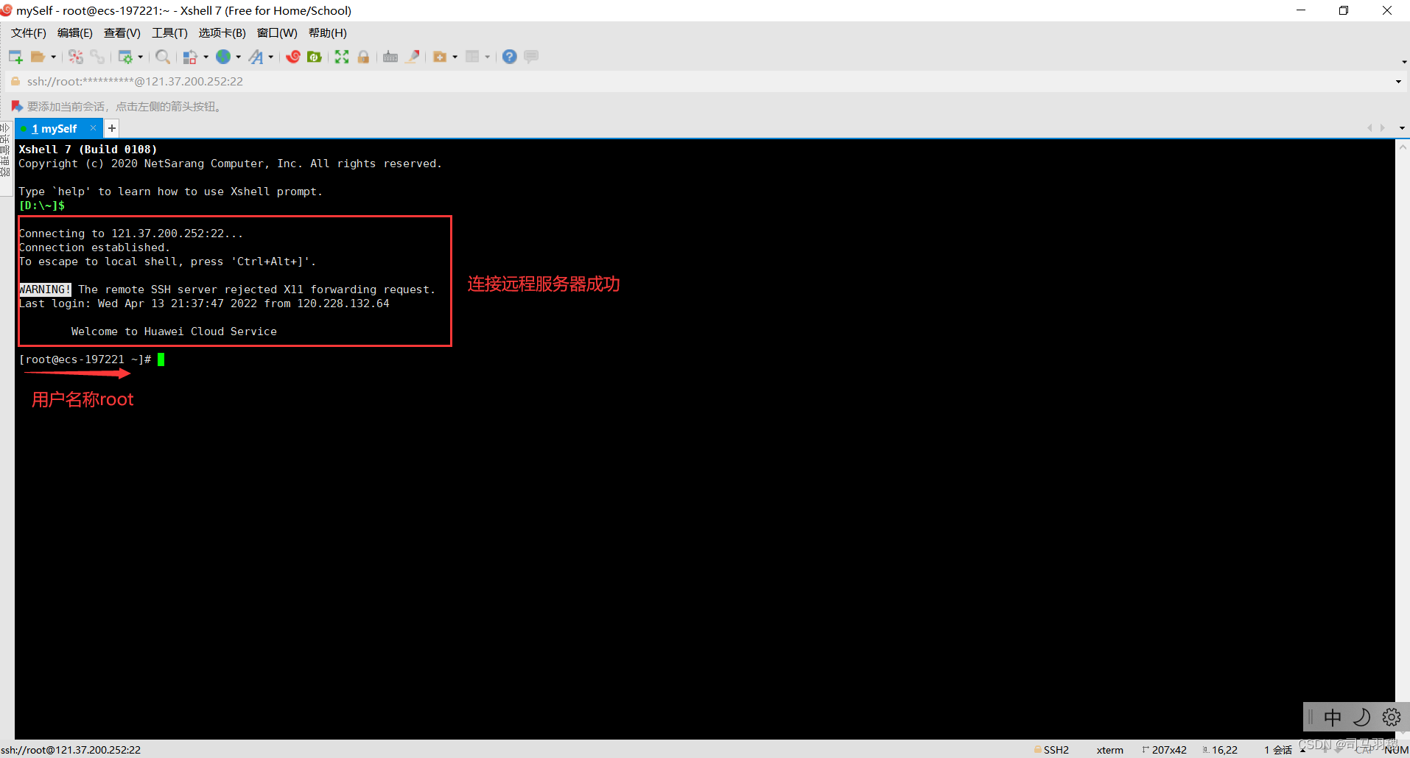Expand the Add Favorites dropdown arrow
Screen dimensions: 1410x758
point(455,57)
